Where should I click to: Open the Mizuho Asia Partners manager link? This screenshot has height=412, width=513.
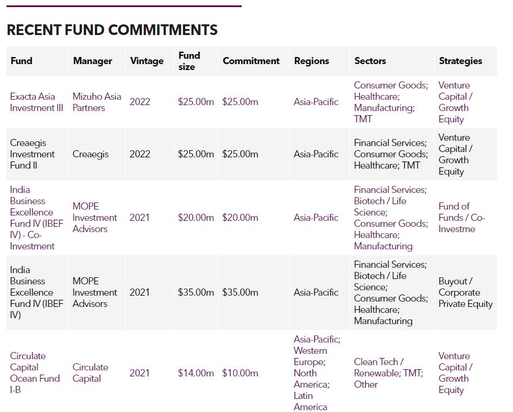click(x=96, y=102)
